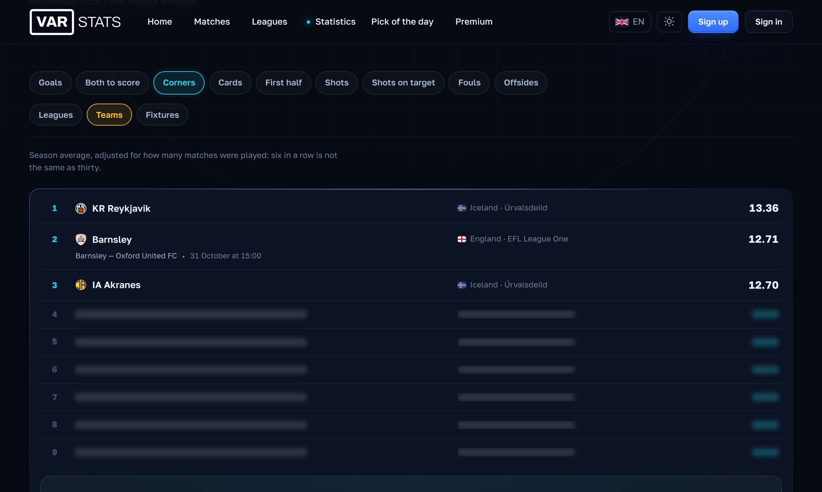Image resolution: width=822 pixels, height=492 pixels.
Task: Open the Premium page
Action: pyautogui.click(x=474, y=22)
